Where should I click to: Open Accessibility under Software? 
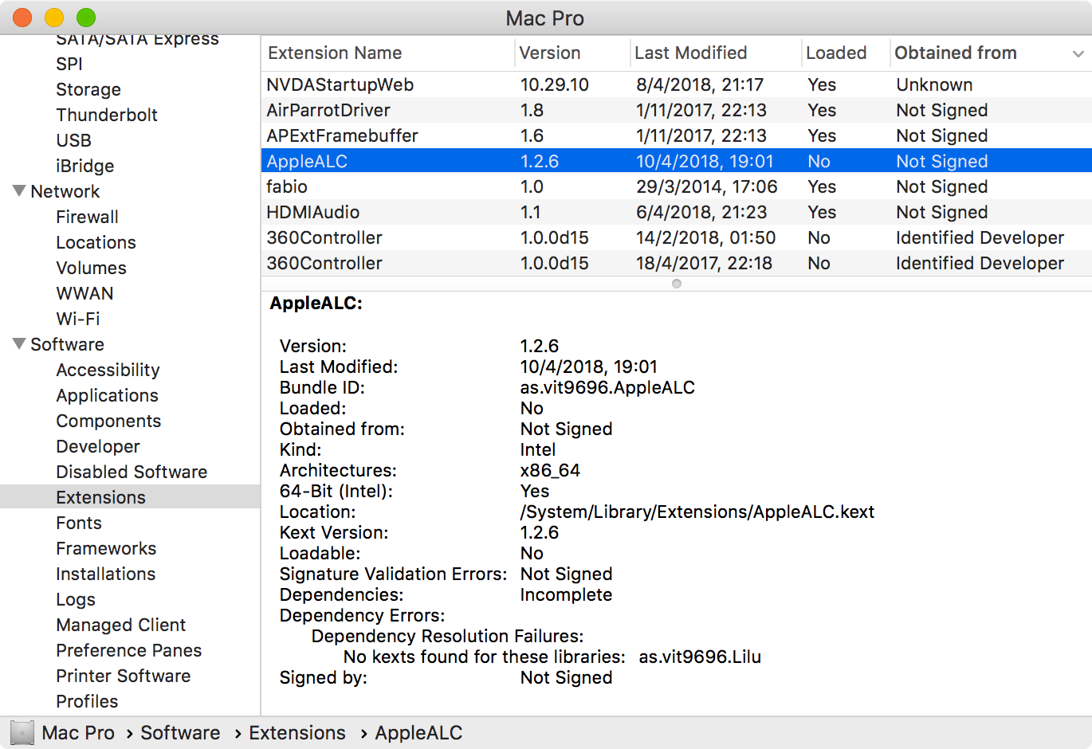tap(108, 370)
